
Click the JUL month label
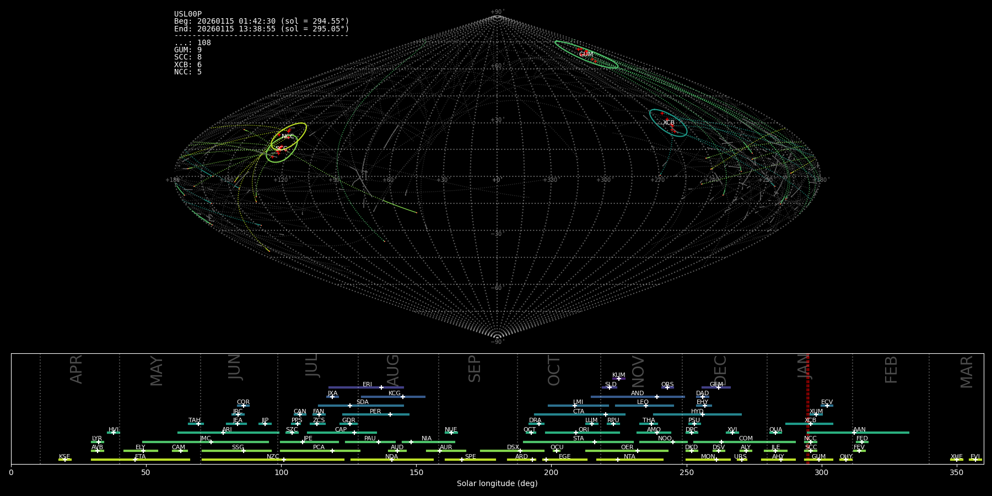pos(311,365)
